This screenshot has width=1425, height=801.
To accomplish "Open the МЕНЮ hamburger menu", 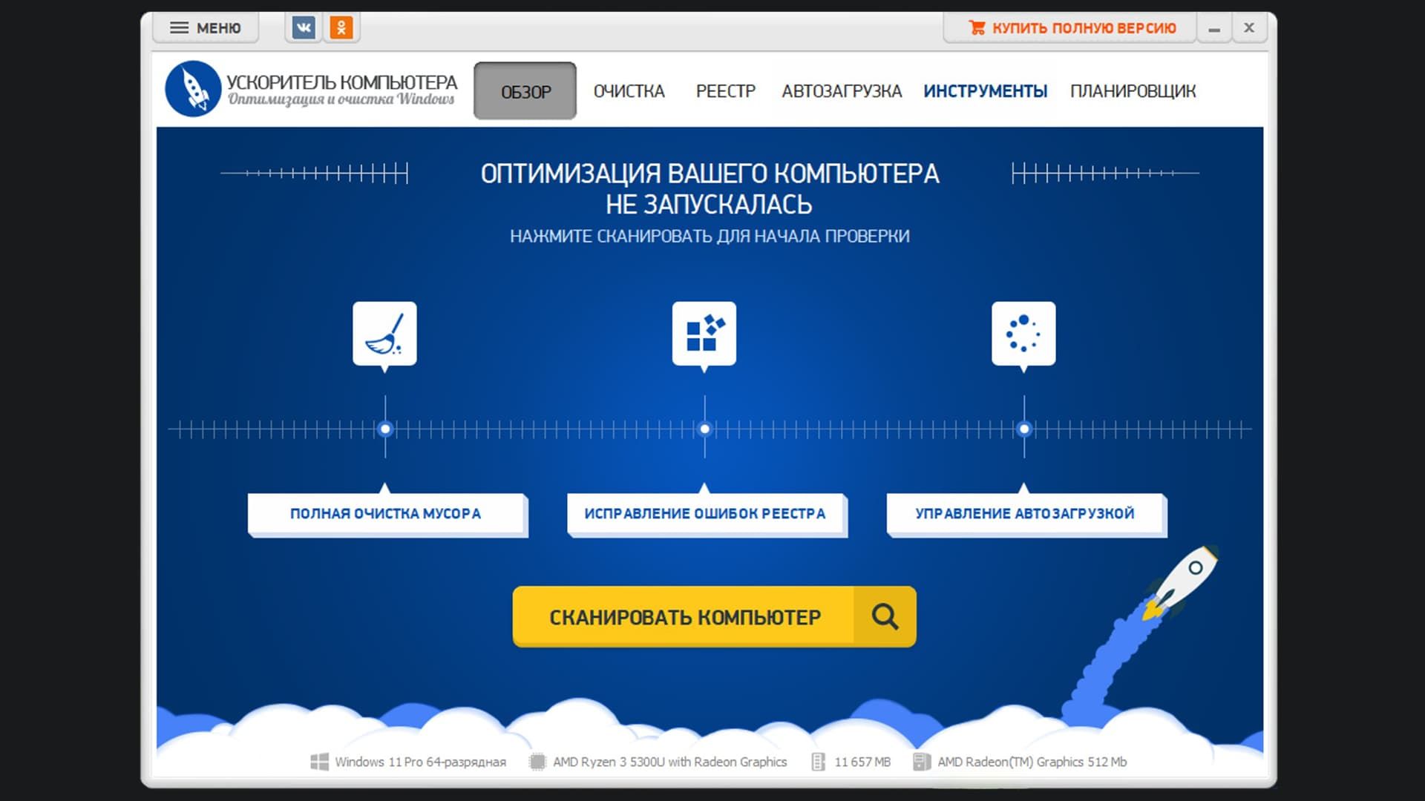I will pos(206,28).
